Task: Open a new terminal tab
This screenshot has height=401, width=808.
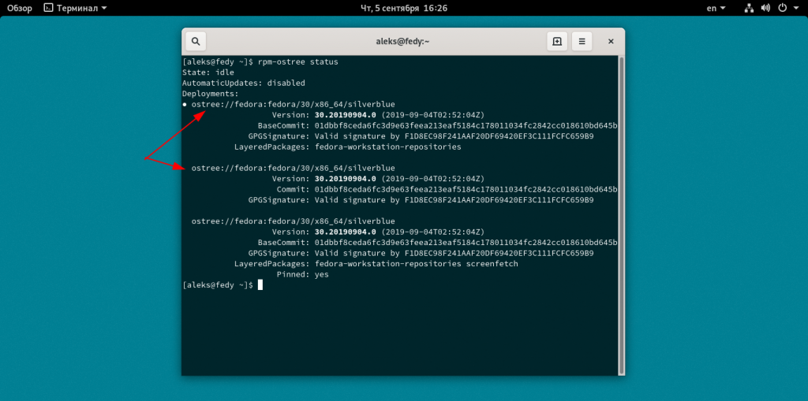Action: coord(557,42)
